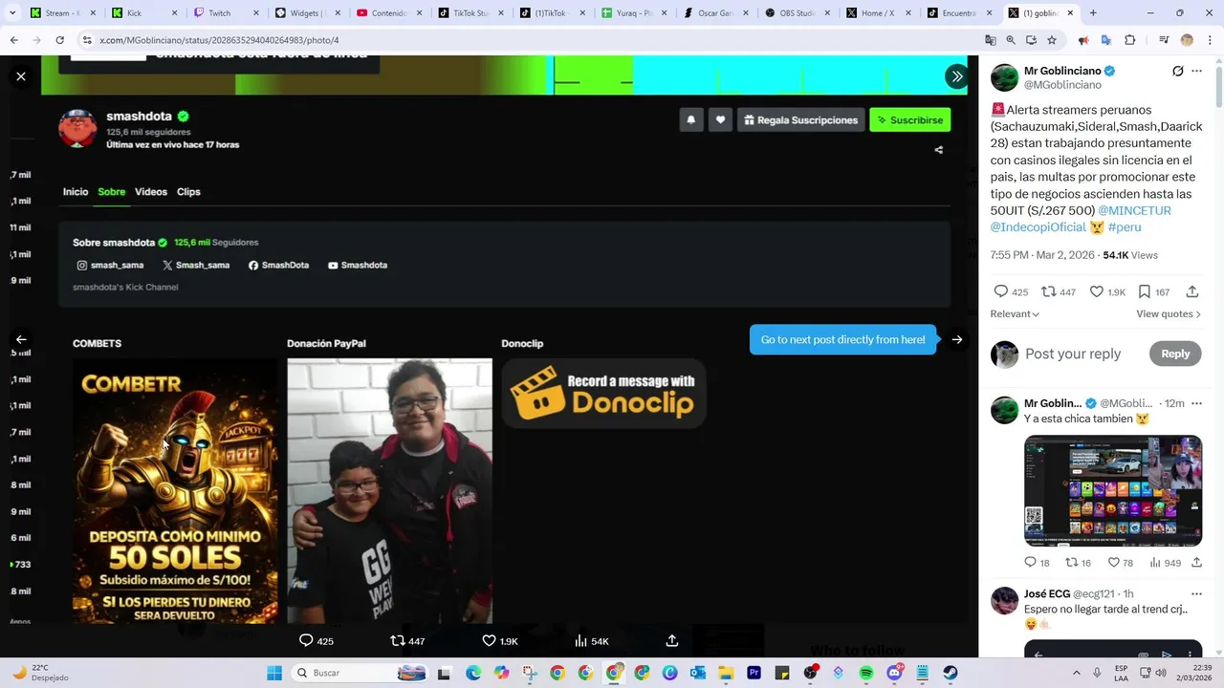The height and width of the screenshot is (688, 1224).
Task: Open @MINCETUR mention link
Action: 1134,210
